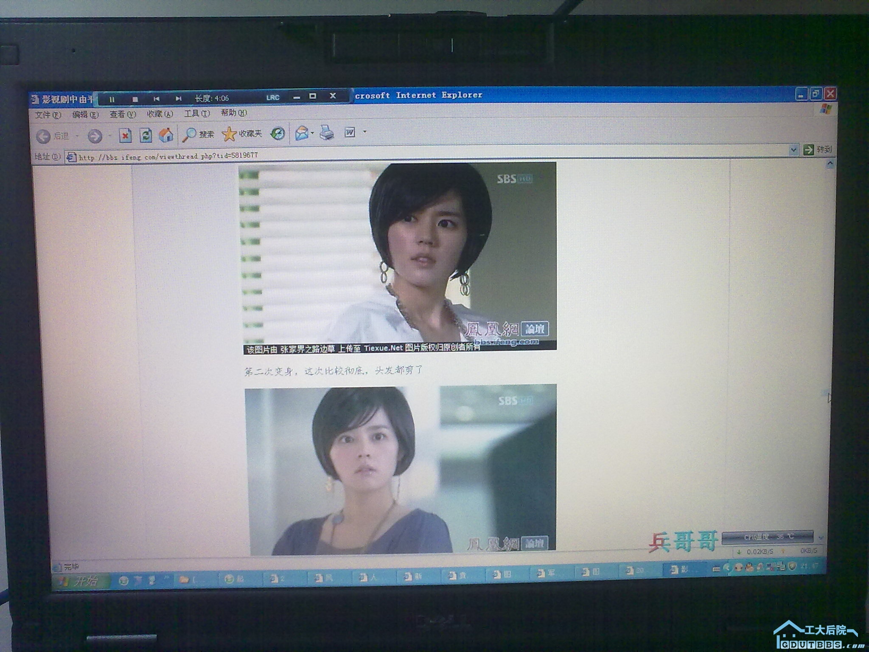Screen dimensions: 869x652
Task: Edit the page with Word
Action: tap(350, 132)
